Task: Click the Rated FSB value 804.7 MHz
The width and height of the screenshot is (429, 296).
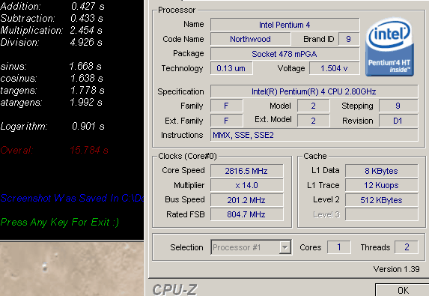Action: [x=246, y=214]
